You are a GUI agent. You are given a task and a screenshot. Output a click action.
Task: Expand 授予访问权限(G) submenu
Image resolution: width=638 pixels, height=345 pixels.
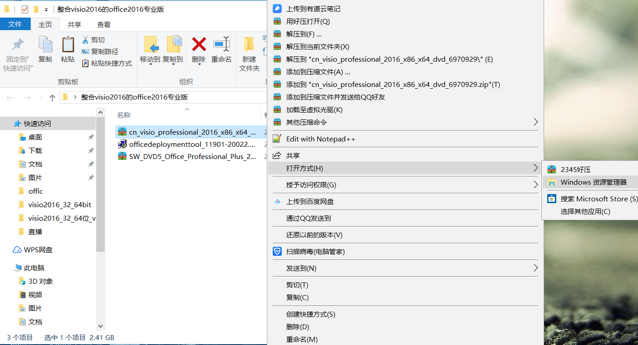[x=405, y=185]
